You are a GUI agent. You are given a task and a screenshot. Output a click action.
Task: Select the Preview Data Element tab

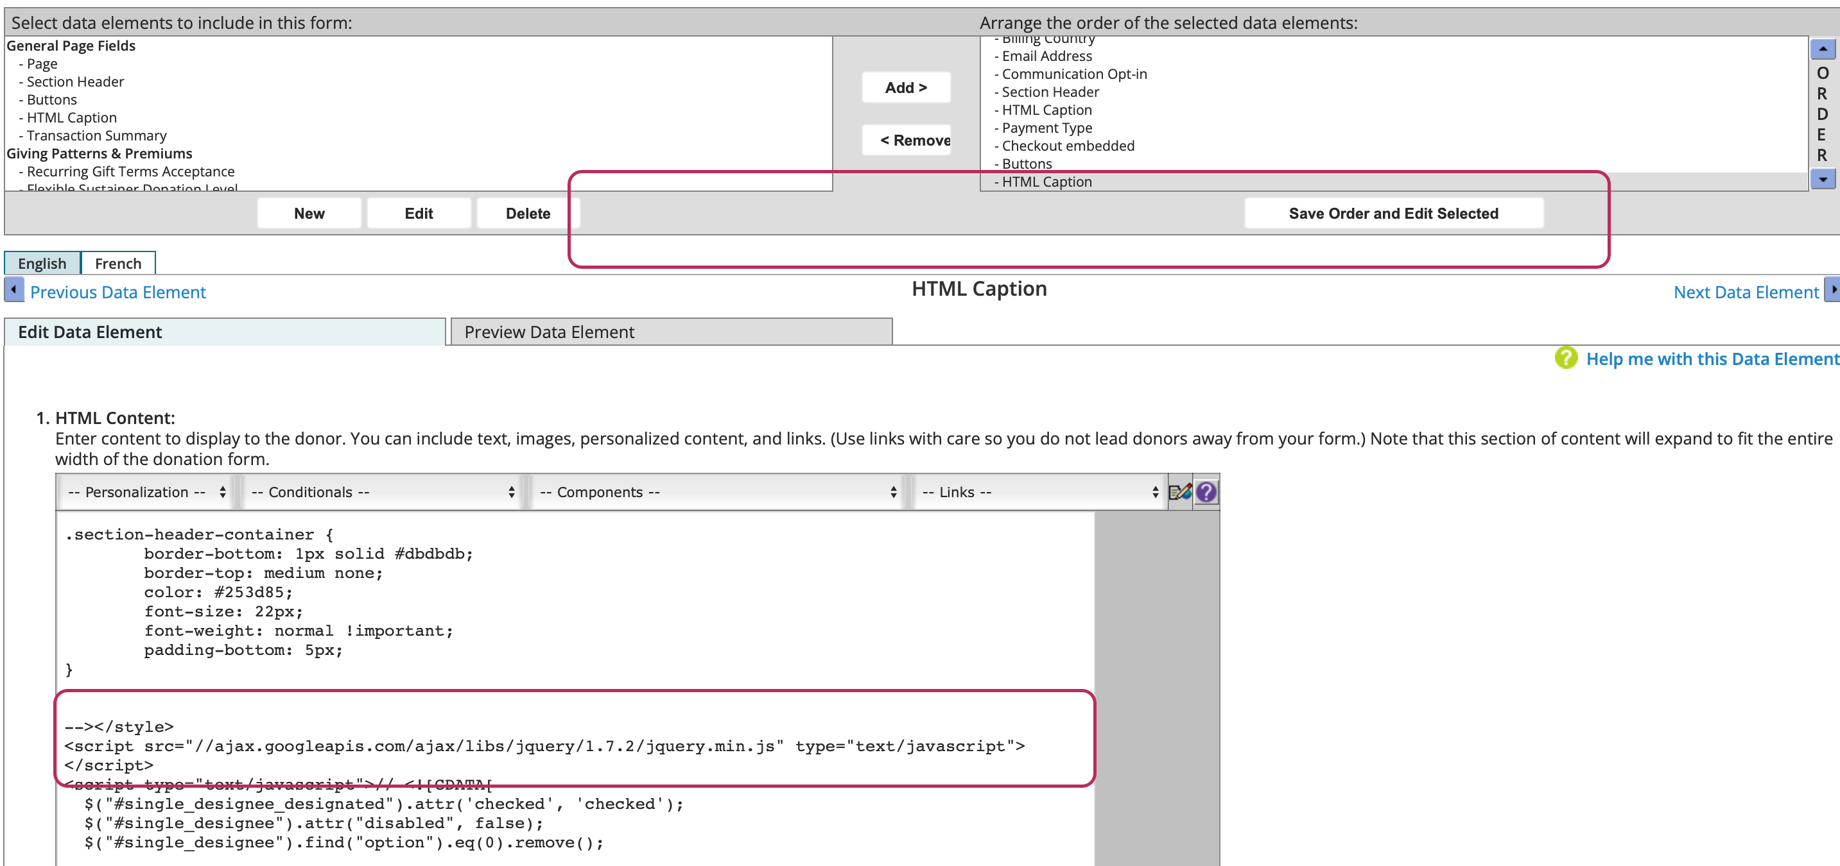coord(672,332)
